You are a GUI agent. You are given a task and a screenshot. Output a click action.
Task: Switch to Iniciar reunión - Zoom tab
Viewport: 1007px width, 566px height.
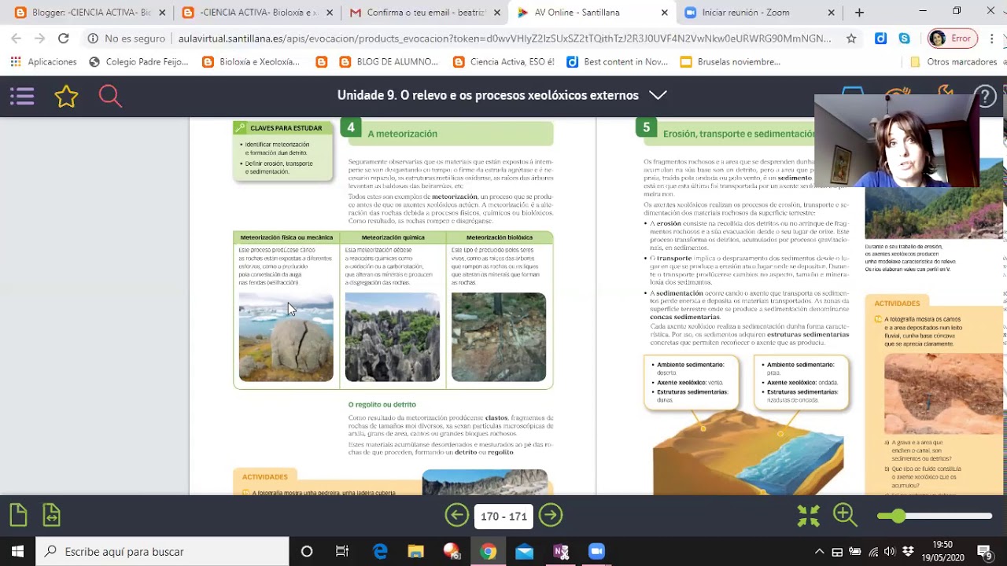coord(759,13)
